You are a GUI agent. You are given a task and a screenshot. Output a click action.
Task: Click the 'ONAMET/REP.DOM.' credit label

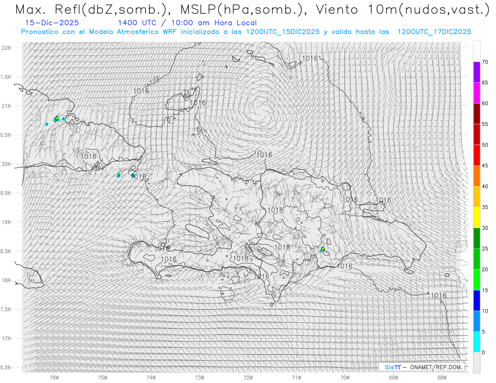[x=436, y=367]
